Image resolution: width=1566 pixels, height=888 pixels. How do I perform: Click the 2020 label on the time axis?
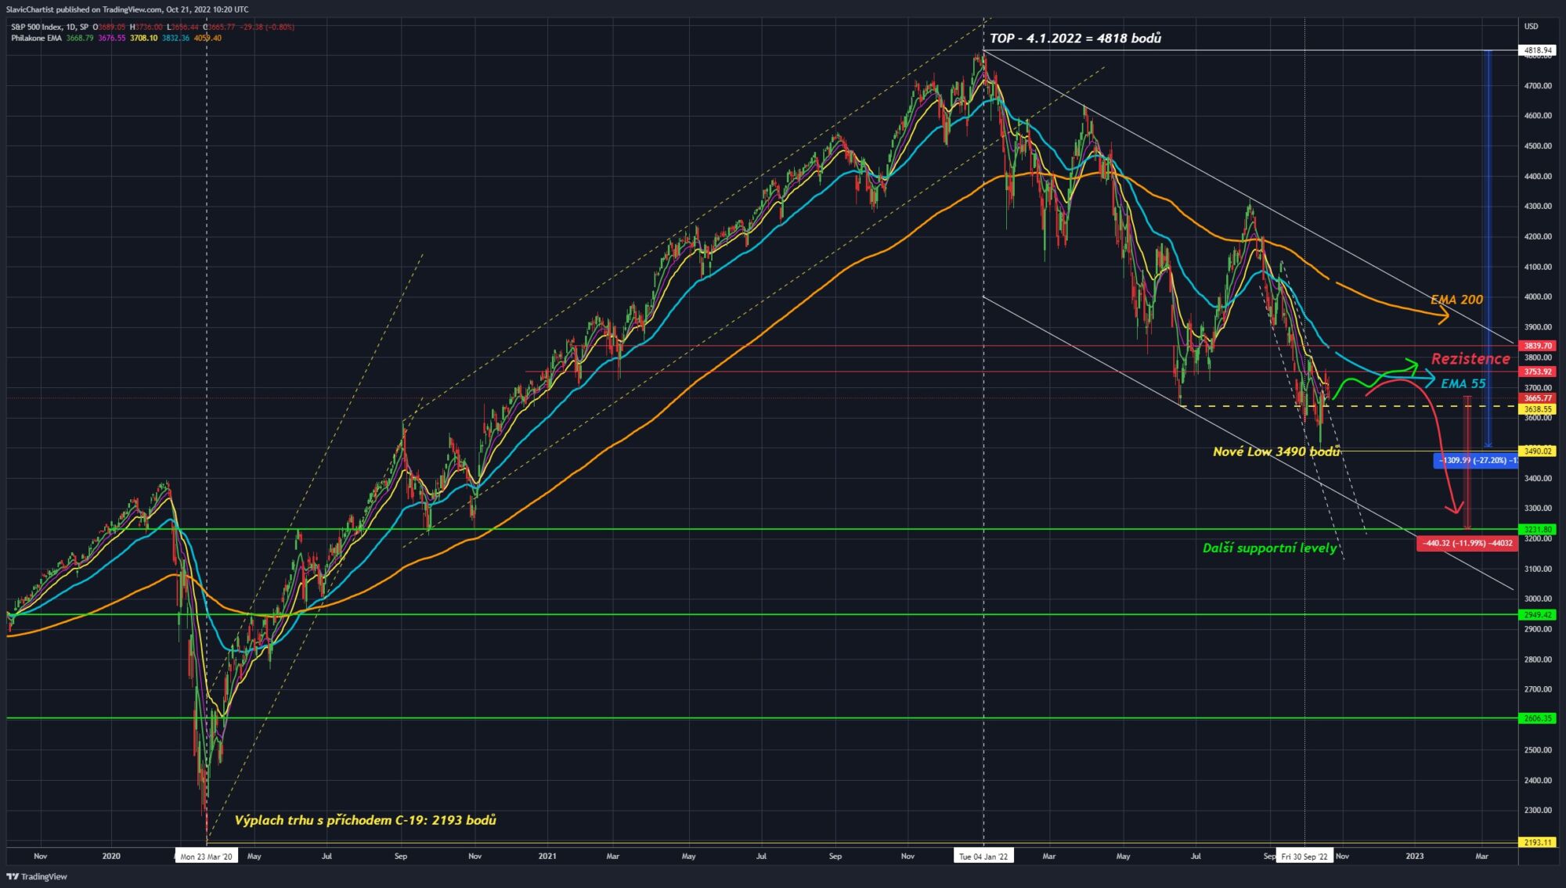click(111, 856)
